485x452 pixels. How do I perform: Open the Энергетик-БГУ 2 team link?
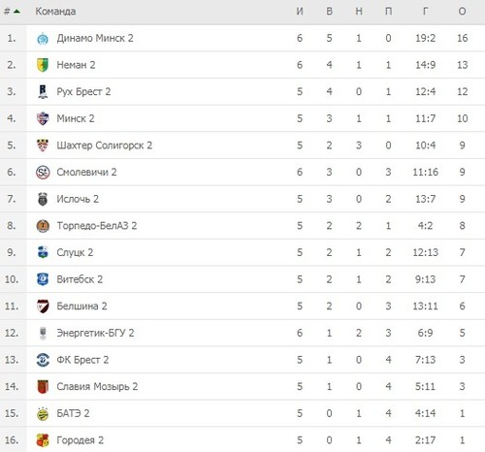[95, 333]
